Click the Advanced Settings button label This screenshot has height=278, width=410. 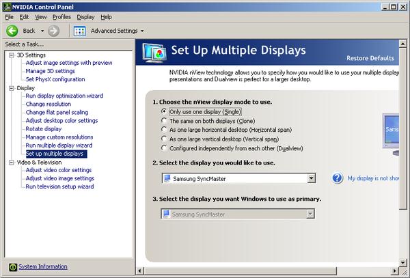114,31
